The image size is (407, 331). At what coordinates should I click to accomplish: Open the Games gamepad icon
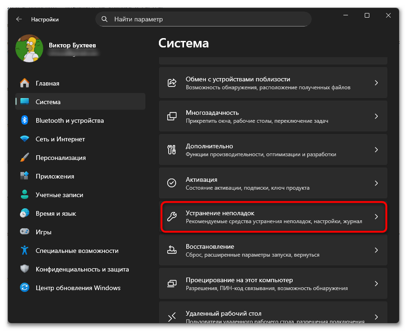pos(24,232)
